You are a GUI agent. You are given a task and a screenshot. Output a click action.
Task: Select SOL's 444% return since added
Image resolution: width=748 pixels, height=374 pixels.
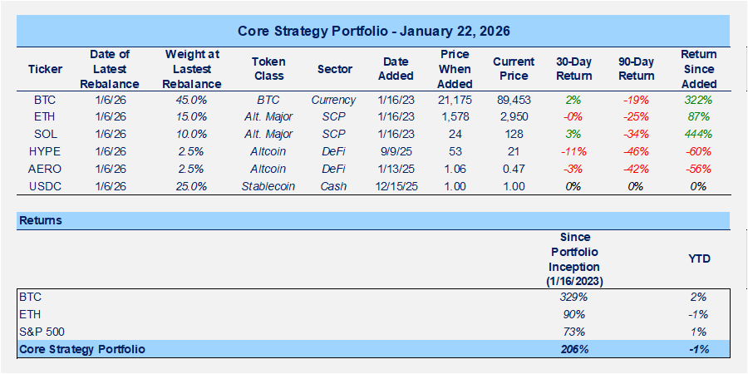(x=699, y=134)
